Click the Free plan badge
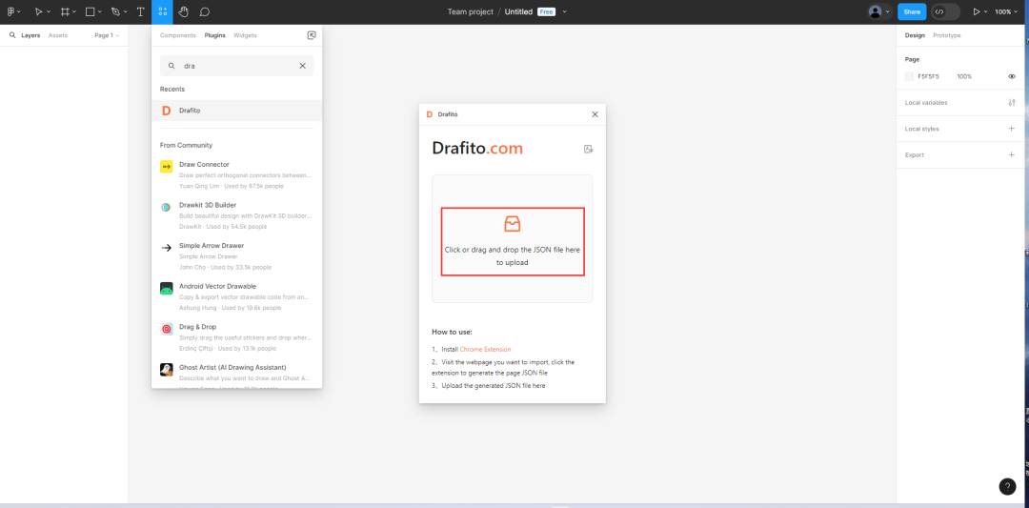 [x=546, y=11]
